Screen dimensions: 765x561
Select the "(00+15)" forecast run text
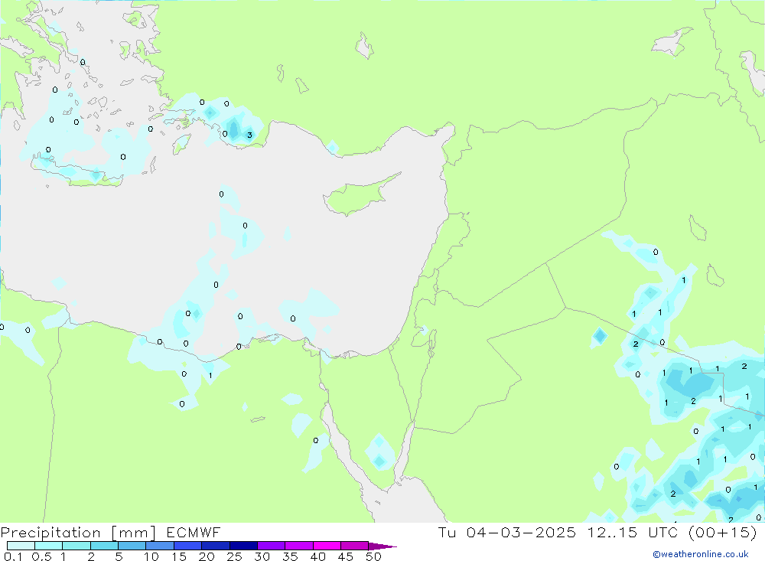723,532
